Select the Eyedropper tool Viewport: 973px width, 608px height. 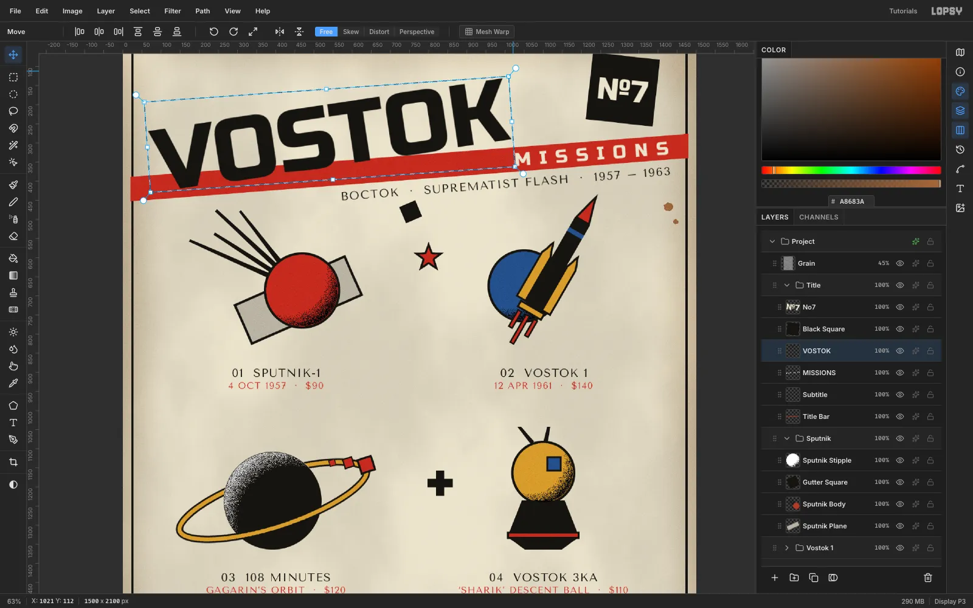(13, 383)
